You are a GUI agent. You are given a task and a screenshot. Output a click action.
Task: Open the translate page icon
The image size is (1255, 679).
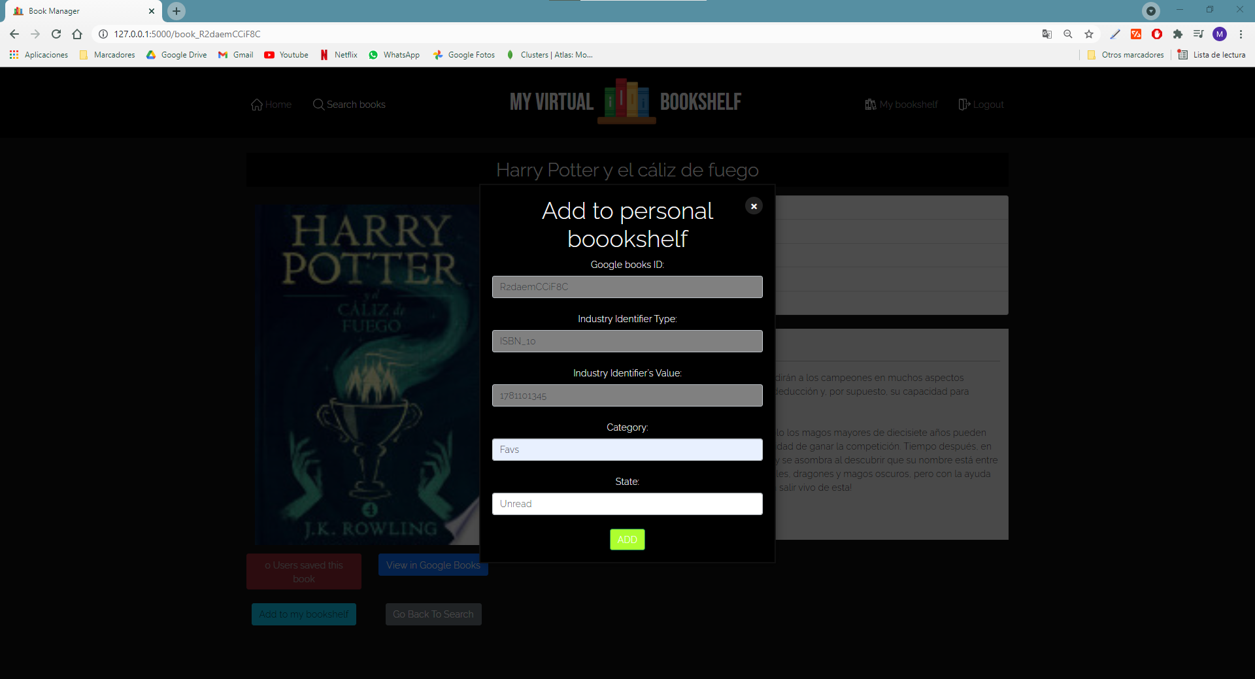click(1047, 34)
